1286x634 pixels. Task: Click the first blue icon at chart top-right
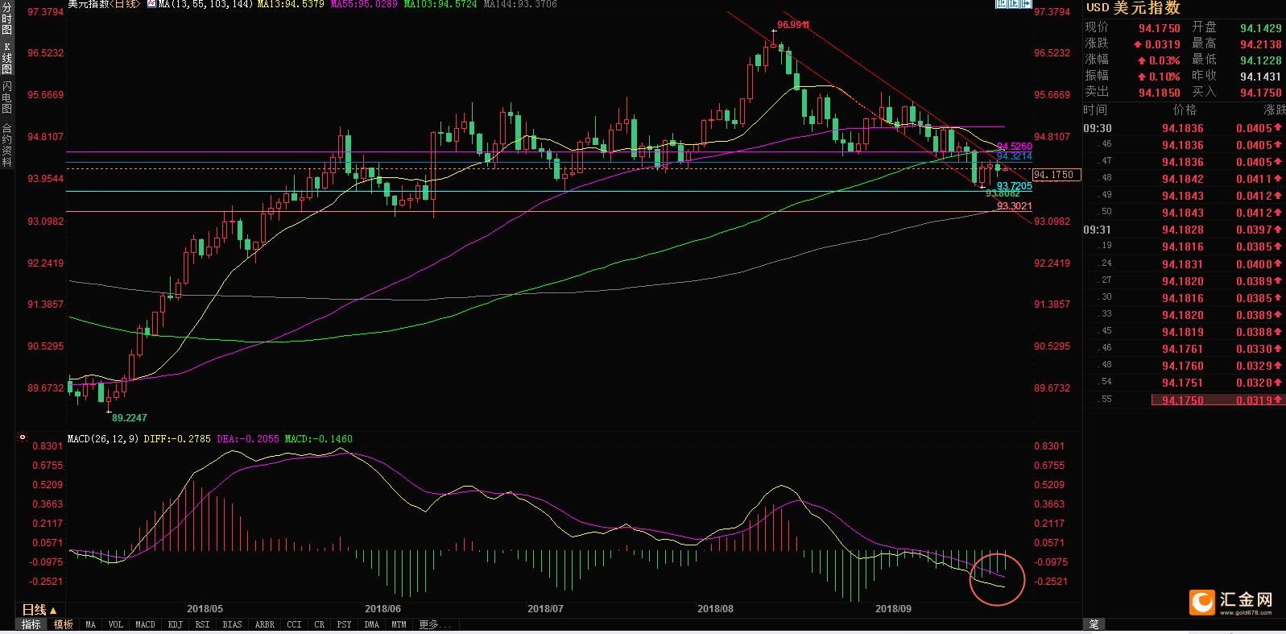(x=1001, y=4)
